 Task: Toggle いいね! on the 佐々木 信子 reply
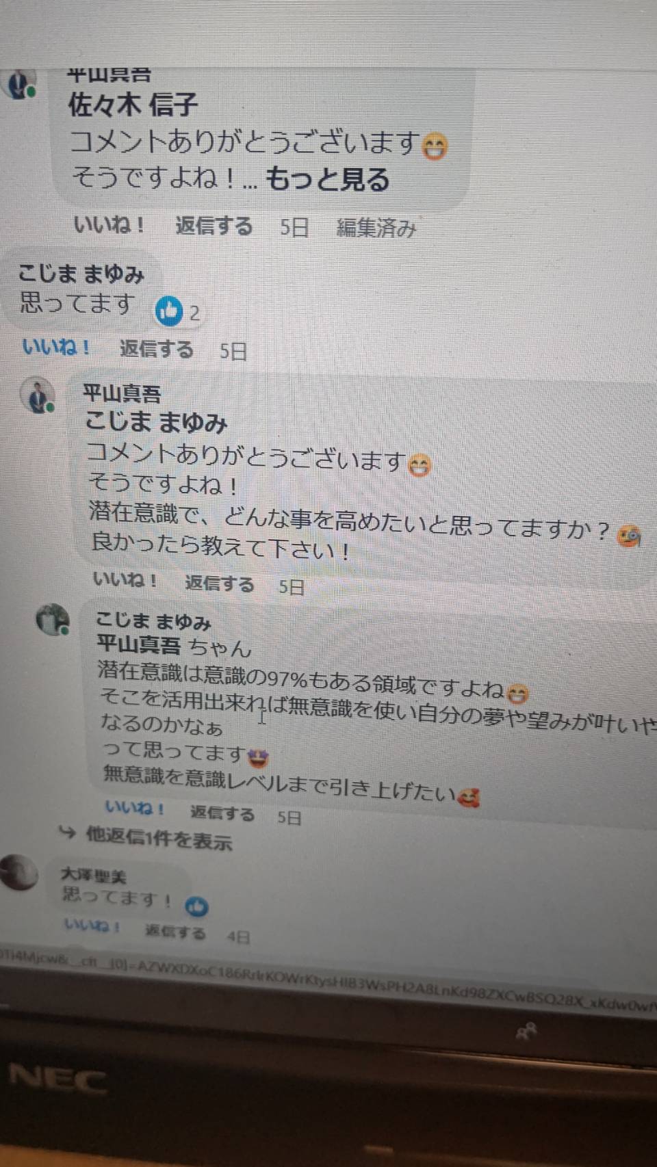point(109,224)
